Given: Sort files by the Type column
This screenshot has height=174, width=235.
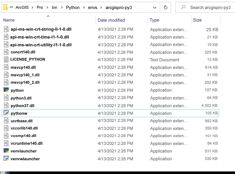Looking at the screenshot, I should tap(154, 20).
